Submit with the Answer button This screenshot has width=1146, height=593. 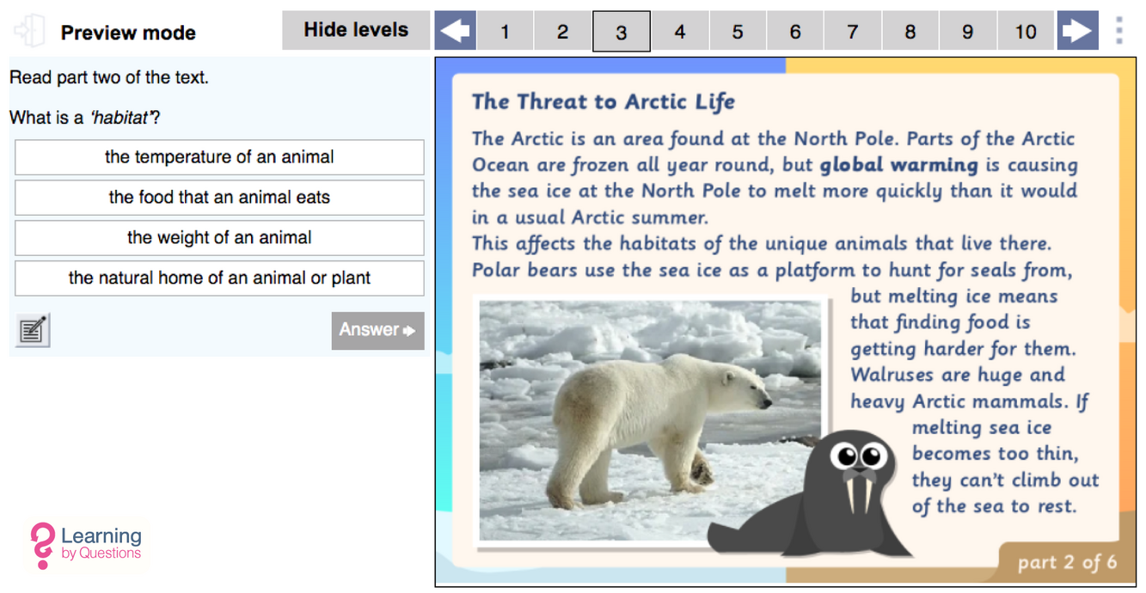point(377,330)
